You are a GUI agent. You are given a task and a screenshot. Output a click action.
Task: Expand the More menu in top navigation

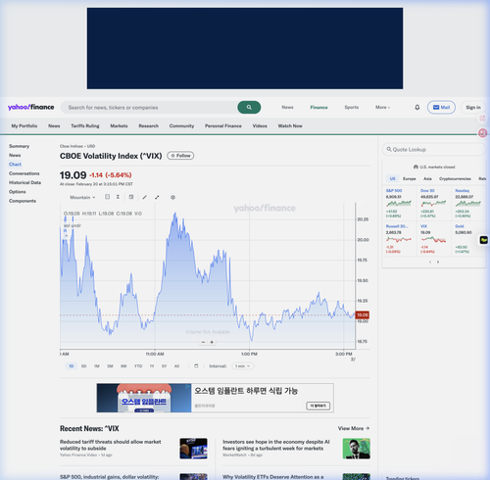coord(382,107)
